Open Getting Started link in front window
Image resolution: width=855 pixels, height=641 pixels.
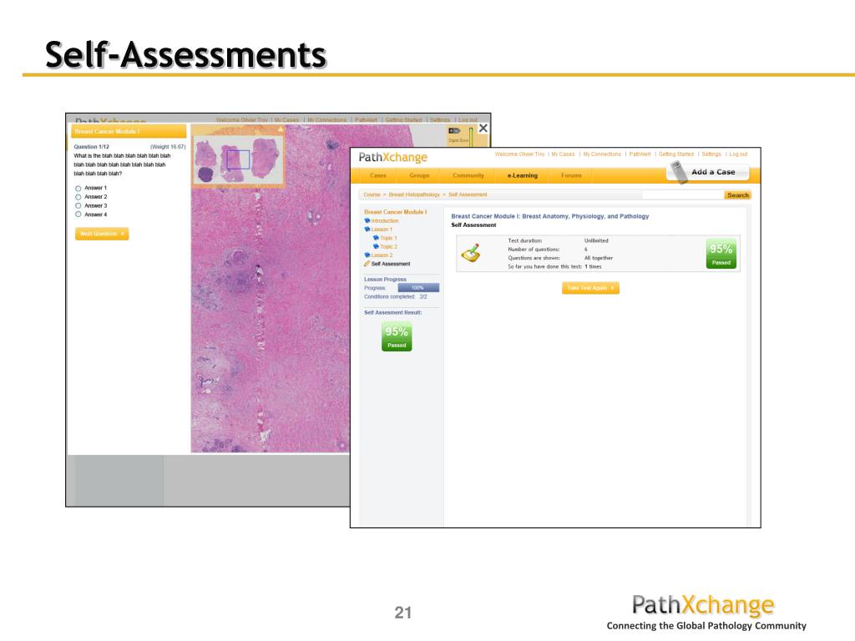[676, 154]
